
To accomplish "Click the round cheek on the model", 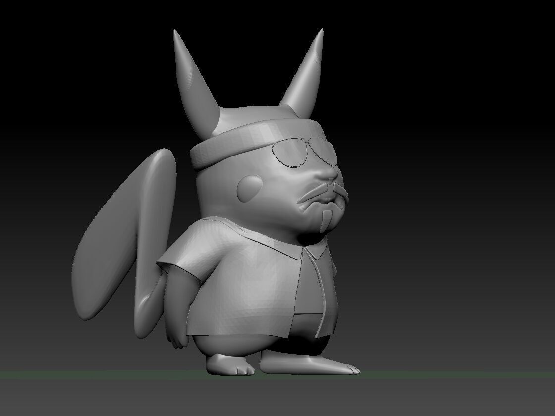I will click(x=250, y=188).
